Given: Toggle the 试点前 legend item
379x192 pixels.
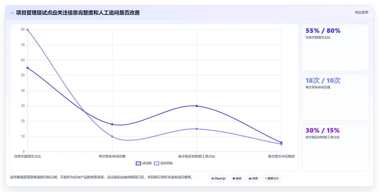Looking at the screenshot, I should (x=144, y=163).
